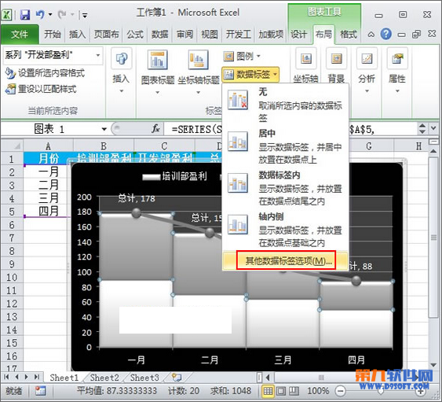Open the 文件 tab
442x402 pixels.
point(20,35)
